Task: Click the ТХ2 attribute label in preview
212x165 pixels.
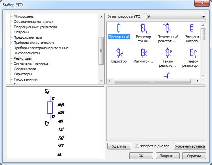Action: tap(61, 138)
